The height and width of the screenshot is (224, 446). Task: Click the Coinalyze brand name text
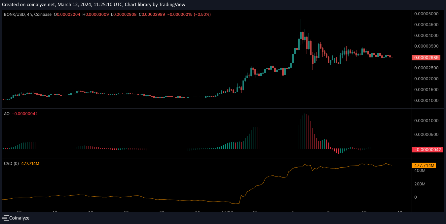pyautogui.click(x=19, y=218)
